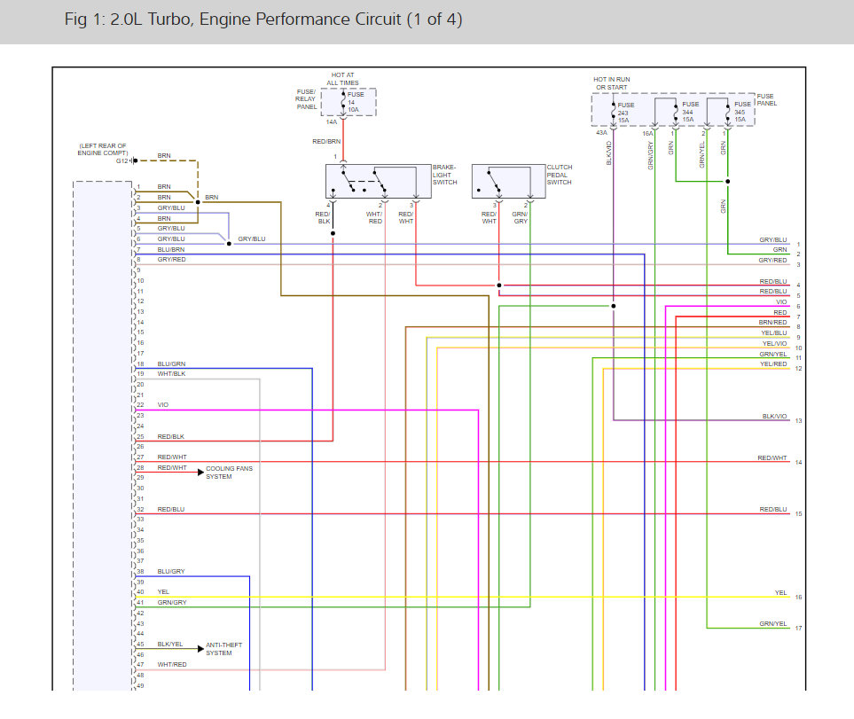Click the figure title heading text
This screenshot has width=854, height=719.
pos(263,20)
